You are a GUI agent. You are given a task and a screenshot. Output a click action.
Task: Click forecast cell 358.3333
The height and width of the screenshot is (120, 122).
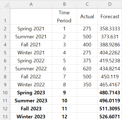(110, 28)
